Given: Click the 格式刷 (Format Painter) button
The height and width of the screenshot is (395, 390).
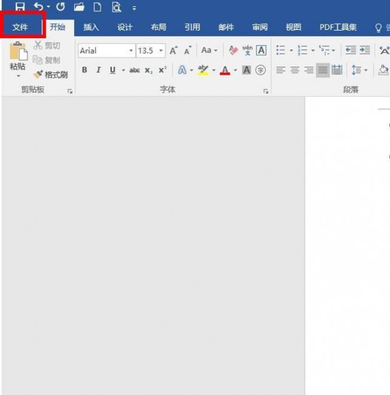Looking at the screenshot, I should pos(50,75).
